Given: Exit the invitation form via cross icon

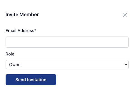Looking at the screenshot, I should [x=125, y=15].
